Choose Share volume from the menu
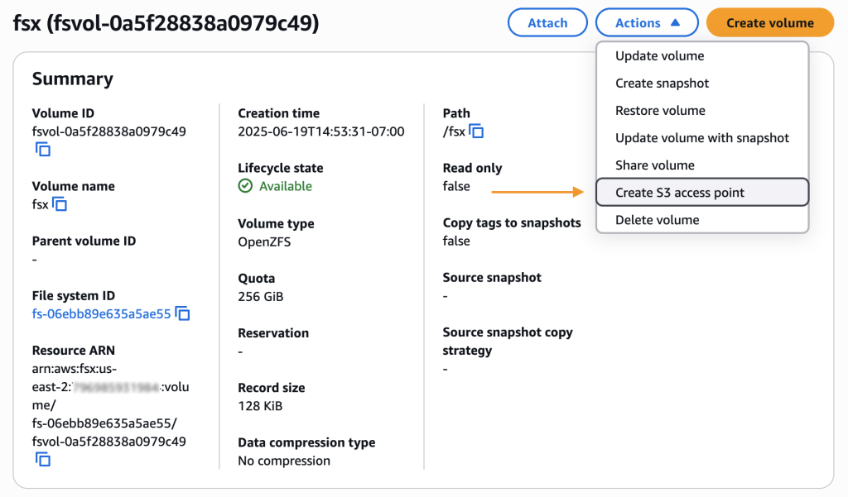Viewport: 848px width, 497px height. (656, 165)
